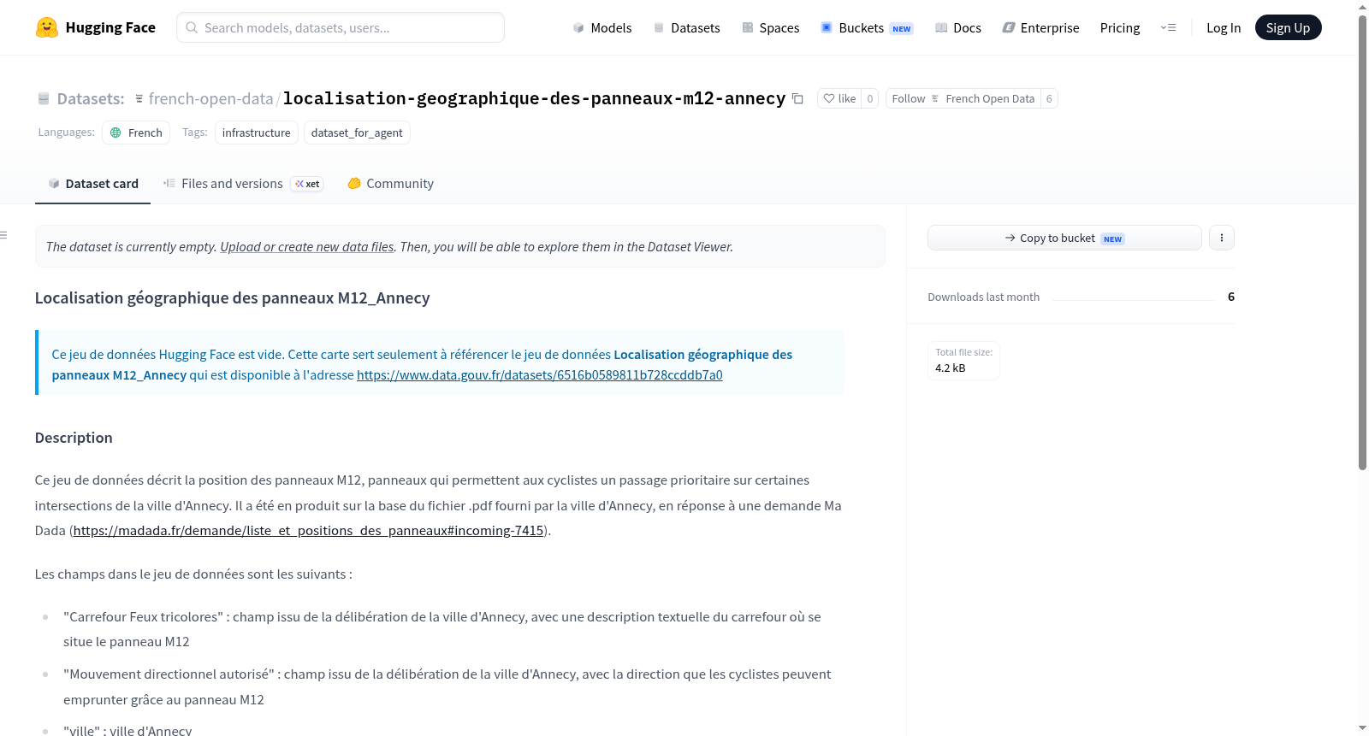Image resolution: width=1369 pixels, height=736 pixels.
Task: Go to Spaces in the navbar
Action: (771, 27)
